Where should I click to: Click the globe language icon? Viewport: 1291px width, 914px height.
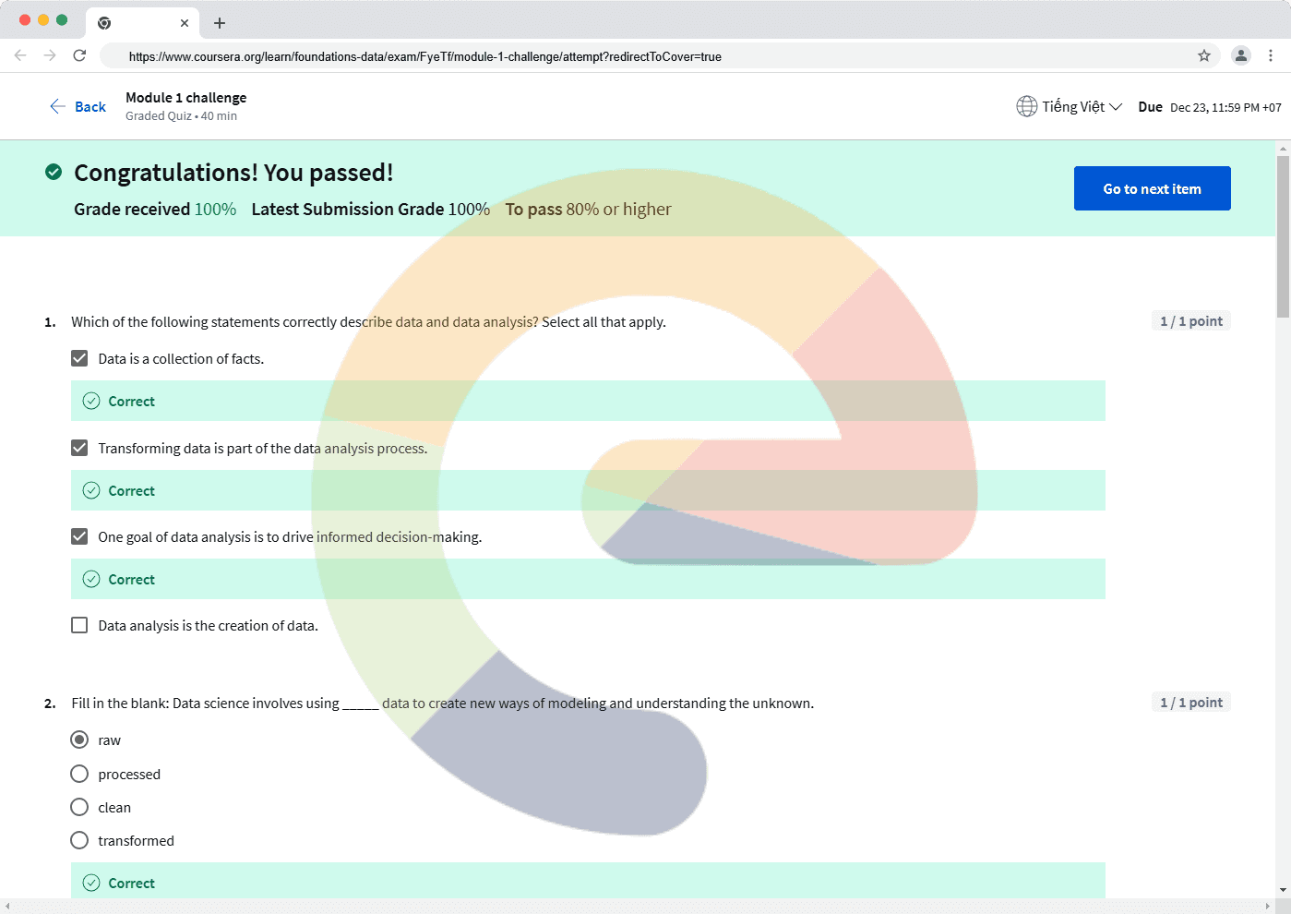coord(1027,106)
